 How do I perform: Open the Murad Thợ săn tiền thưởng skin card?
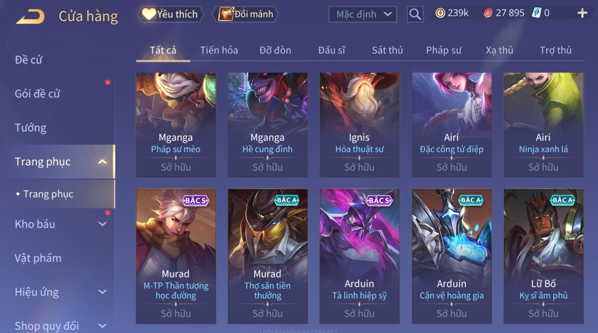268,256
